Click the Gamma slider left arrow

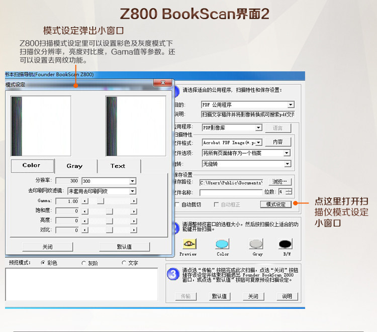[x=85, y=201]
